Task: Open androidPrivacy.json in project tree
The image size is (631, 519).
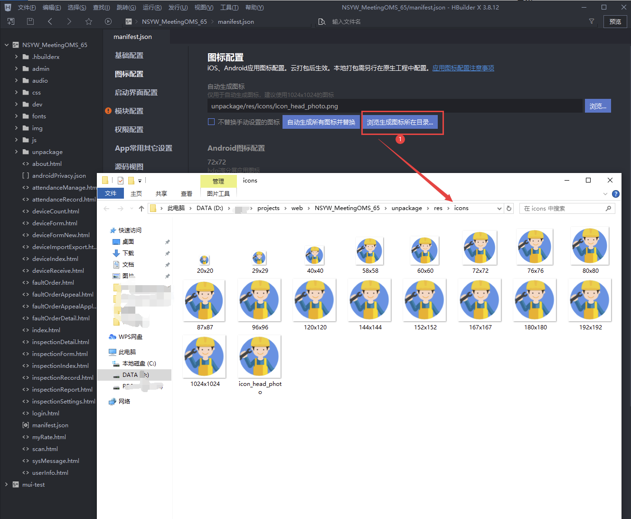Action: click(x=59, y=175)
